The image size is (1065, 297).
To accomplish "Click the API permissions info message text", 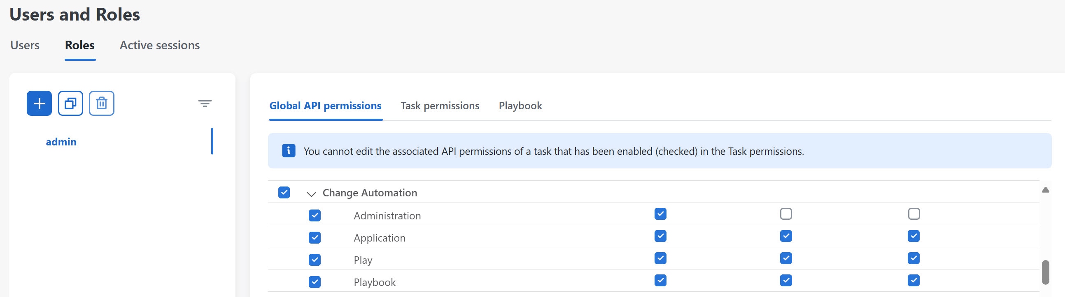I will coord(554,152).
